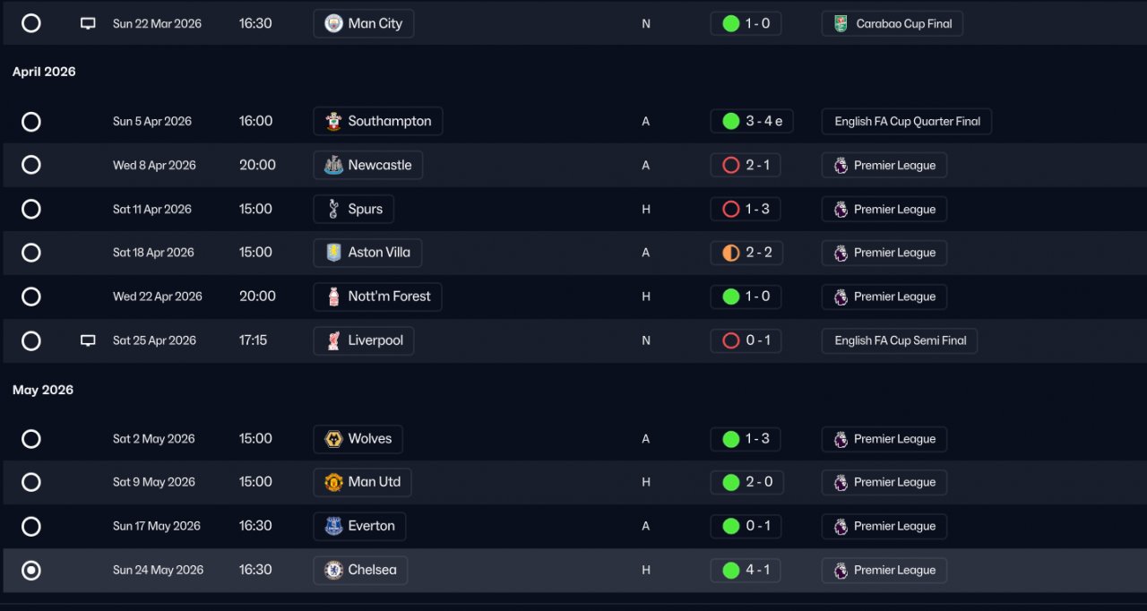
Task: Open the Spurs team button
Action: 354,209
